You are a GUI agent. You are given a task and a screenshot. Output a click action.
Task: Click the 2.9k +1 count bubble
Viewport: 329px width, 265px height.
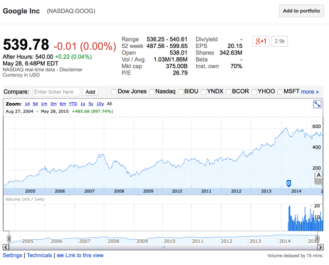tap(280, 41)
